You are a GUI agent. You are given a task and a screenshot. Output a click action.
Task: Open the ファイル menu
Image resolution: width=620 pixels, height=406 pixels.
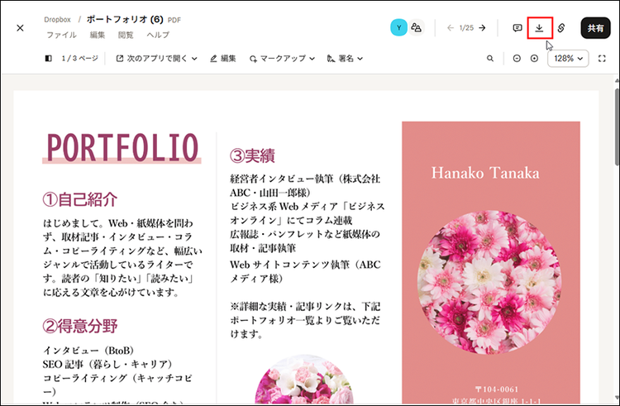61,35
